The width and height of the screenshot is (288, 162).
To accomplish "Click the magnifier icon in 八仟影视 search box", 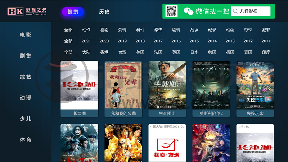I will click(235, 11).
